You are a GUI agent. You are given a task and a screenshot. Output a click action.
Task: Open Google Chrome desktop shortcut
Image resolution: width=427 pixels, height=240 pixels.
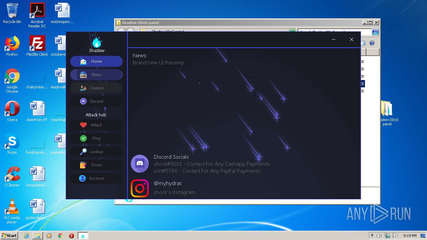12,81
